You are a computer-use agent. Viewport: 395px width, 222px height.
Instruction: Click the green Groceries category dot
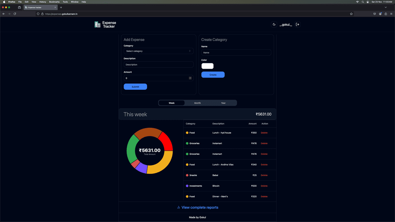click(x=187, y=143)
